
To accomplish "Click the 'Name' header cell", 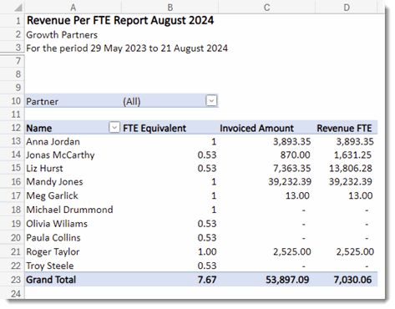I will pyautogui.click(x=73, y=128).
